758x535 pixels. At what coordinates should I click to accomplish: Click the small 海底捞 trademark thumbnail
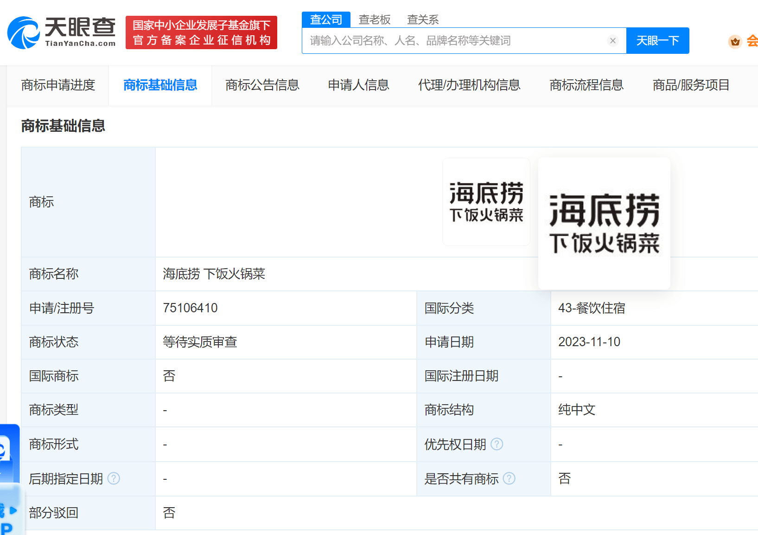point(486,202)
